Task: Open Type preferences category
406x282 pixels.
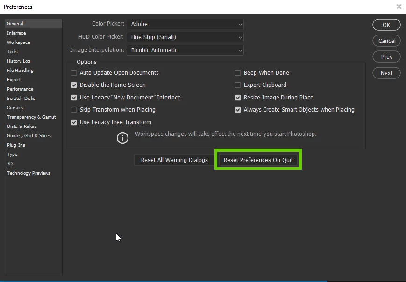Action: point(33,155)
